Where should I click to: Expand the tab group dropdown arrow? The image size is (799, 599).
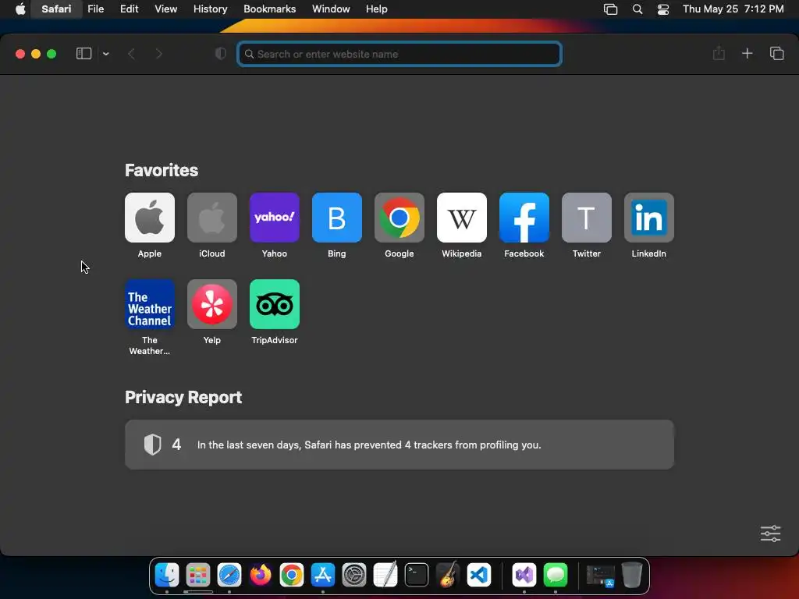[x=105, y=54]
